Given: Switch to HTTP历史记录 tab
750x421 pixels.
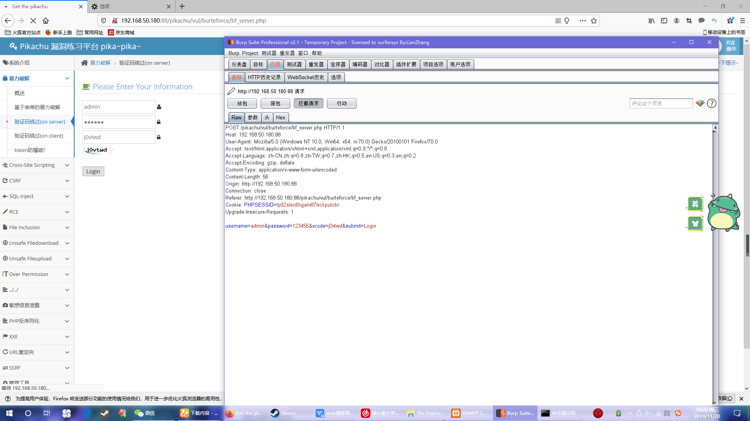Looking at the screenshot, I should [264, 77].
